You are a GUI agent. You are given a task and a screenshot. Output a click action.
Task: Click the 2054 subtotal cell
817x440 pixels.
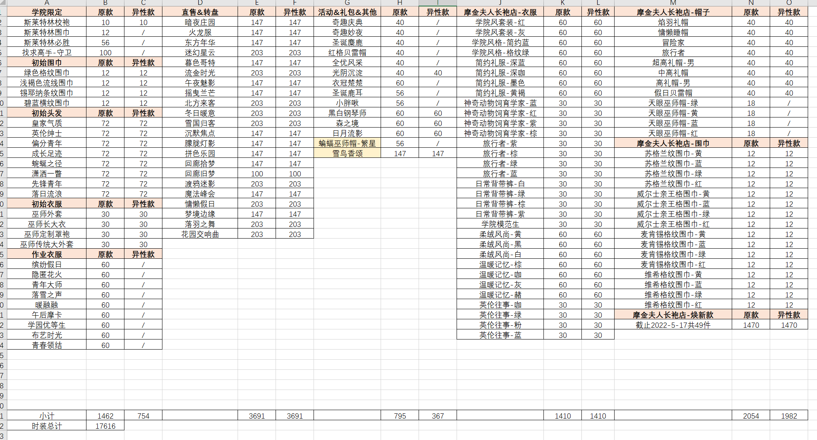pyautogui.click(x=751, y=416)
